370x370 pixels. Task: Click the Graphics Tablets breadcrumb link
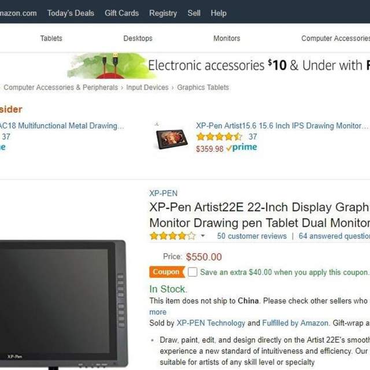pos(203,87)
